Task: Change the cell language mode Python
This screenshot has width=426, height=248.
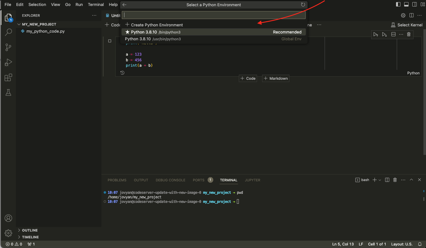Action: pos(413,73)
